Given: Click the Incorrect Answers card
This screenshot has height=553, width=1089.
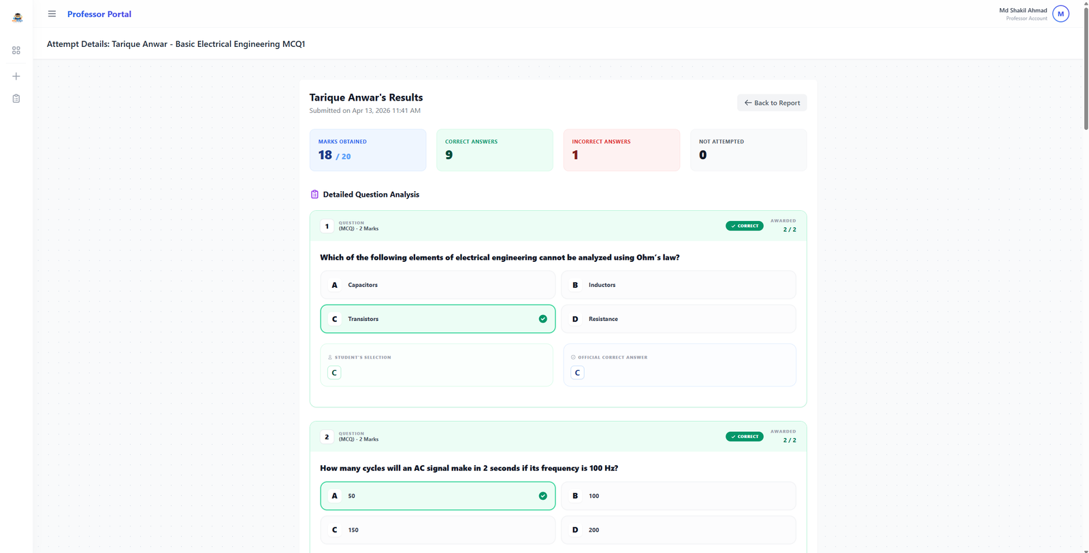Looking at the screenshot, I should (621, 150).
